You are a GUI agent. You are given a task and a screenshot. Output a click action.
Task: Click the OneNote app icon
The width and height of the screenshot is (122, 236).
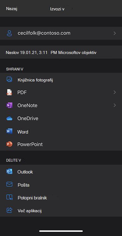[x=9, y=105]
